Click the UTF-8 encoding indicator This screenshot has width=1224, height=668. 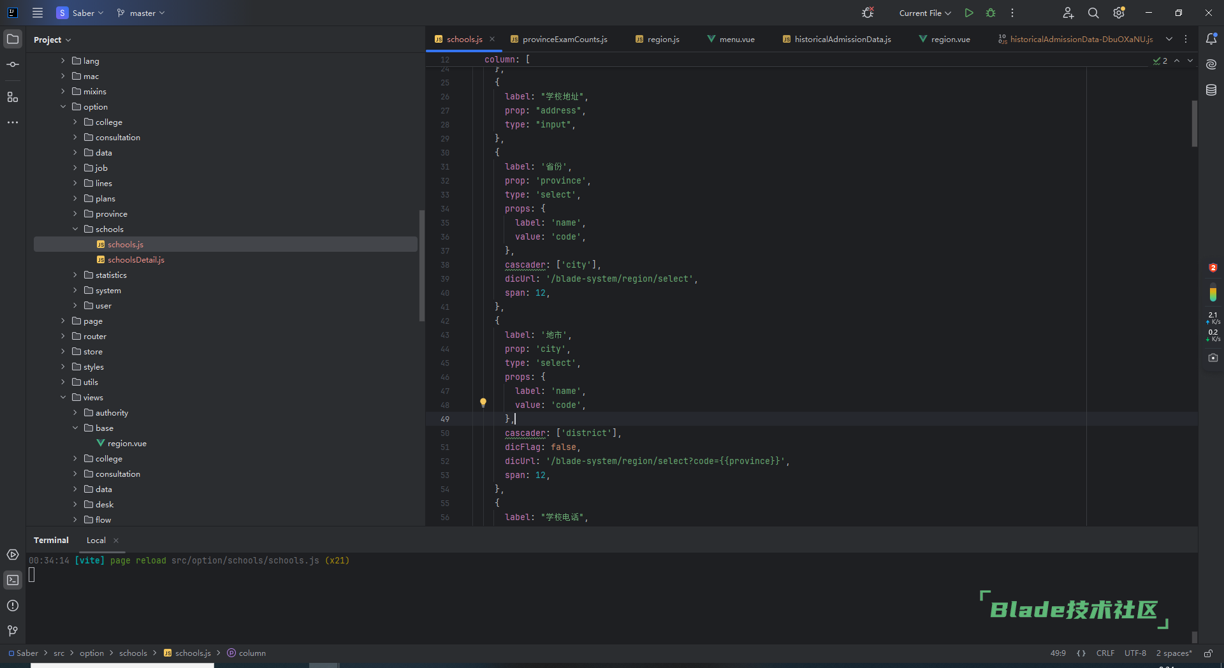1135,653
